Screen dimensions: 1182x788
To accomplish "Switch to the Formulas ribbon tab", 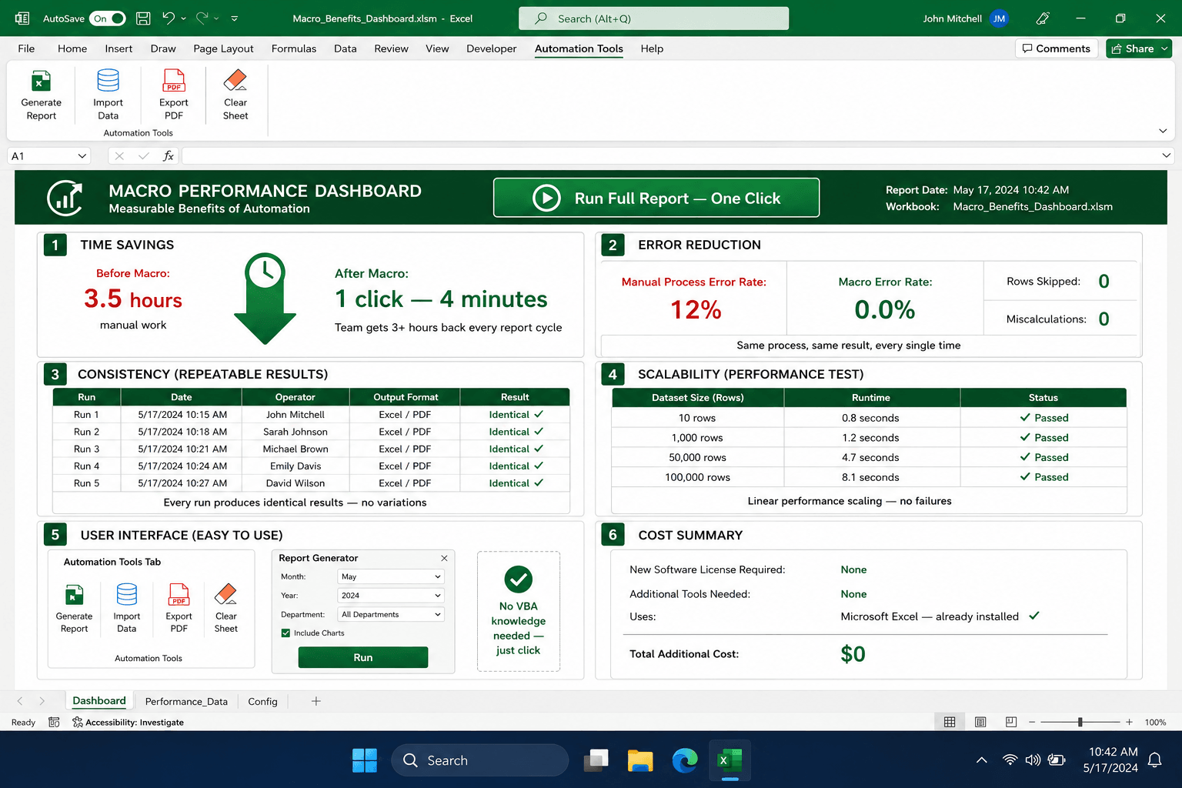I will coord(294,48).
